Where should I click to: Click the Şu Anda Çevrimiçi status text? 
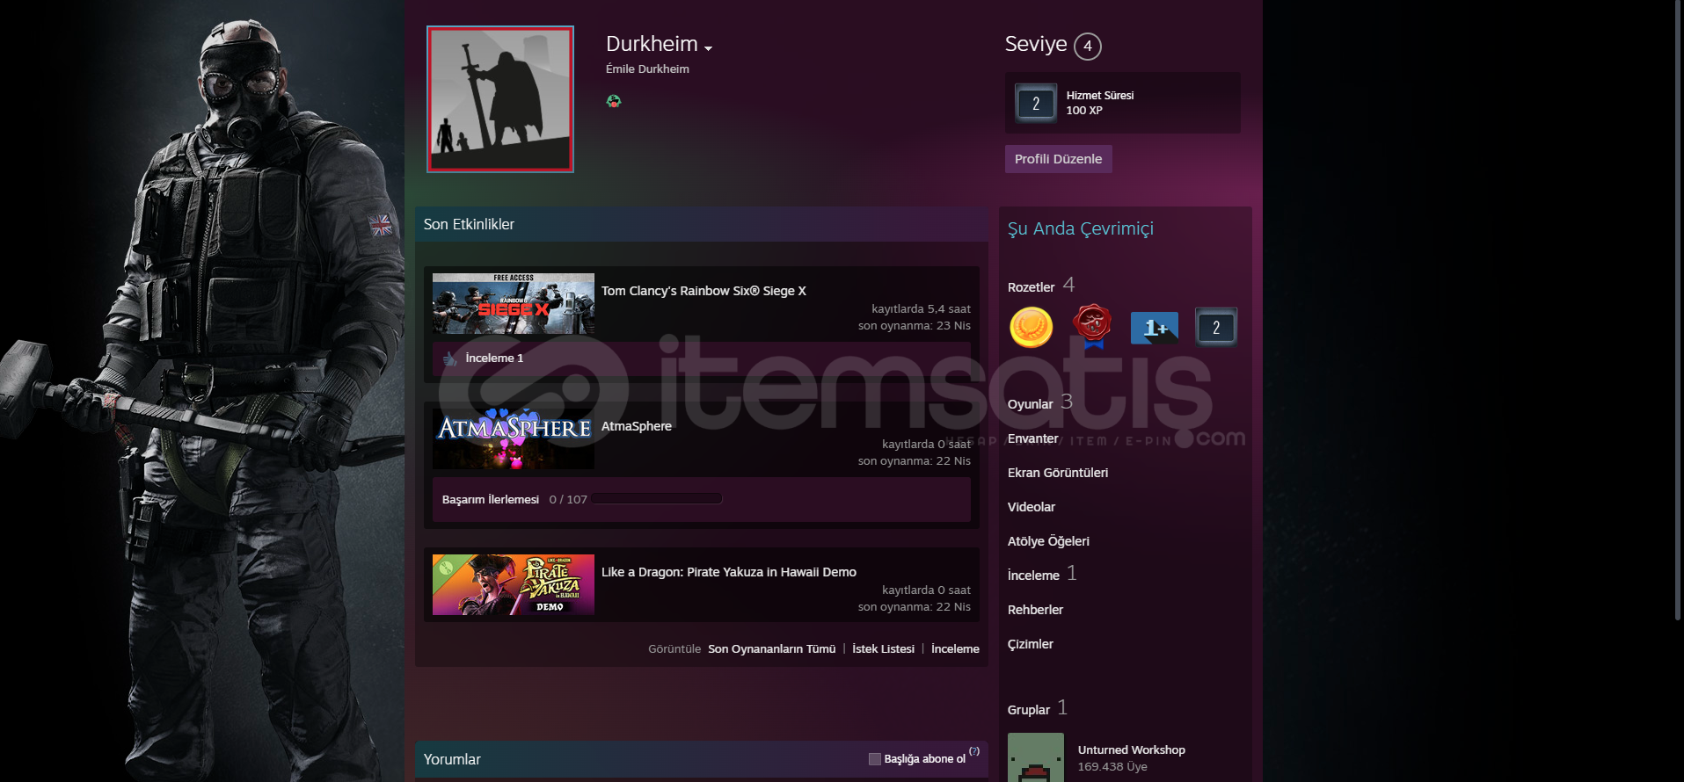tap(1081, 228)
